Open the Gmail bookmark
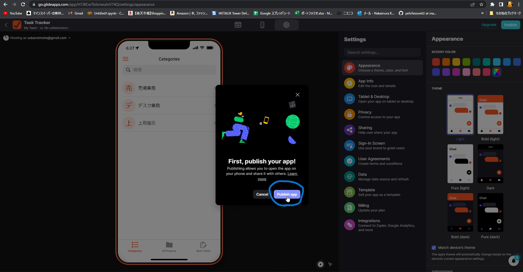 [76, 13]
